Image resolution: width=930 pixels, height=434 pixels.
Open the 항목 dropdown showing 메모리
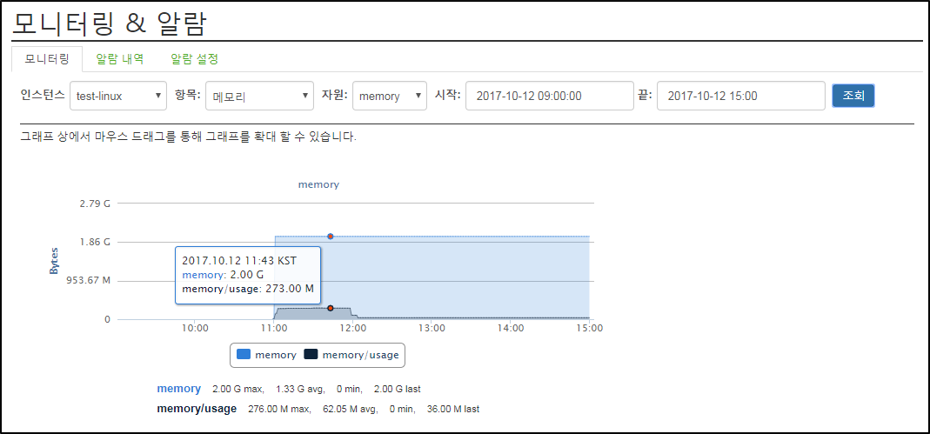click(x=259, y=96)
